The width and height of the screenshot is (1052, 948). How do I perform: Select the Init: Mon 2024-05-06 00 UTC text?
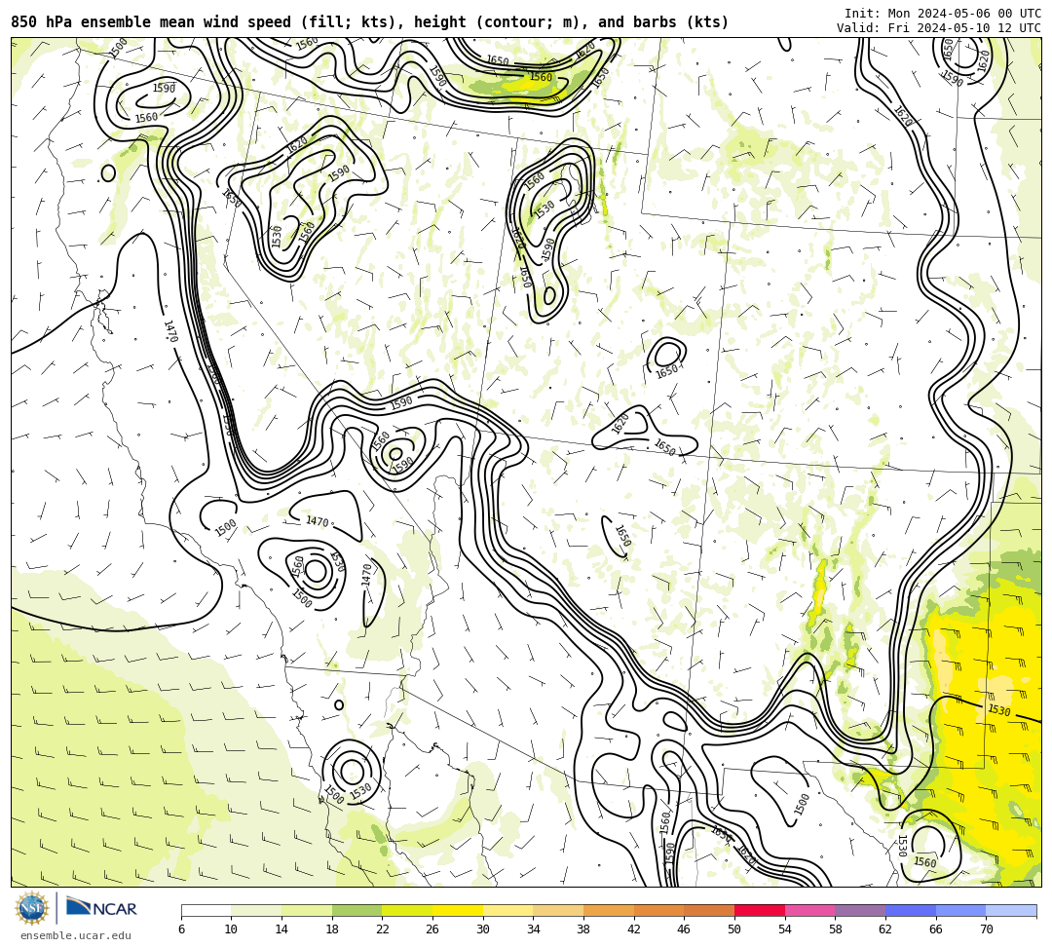942,13
